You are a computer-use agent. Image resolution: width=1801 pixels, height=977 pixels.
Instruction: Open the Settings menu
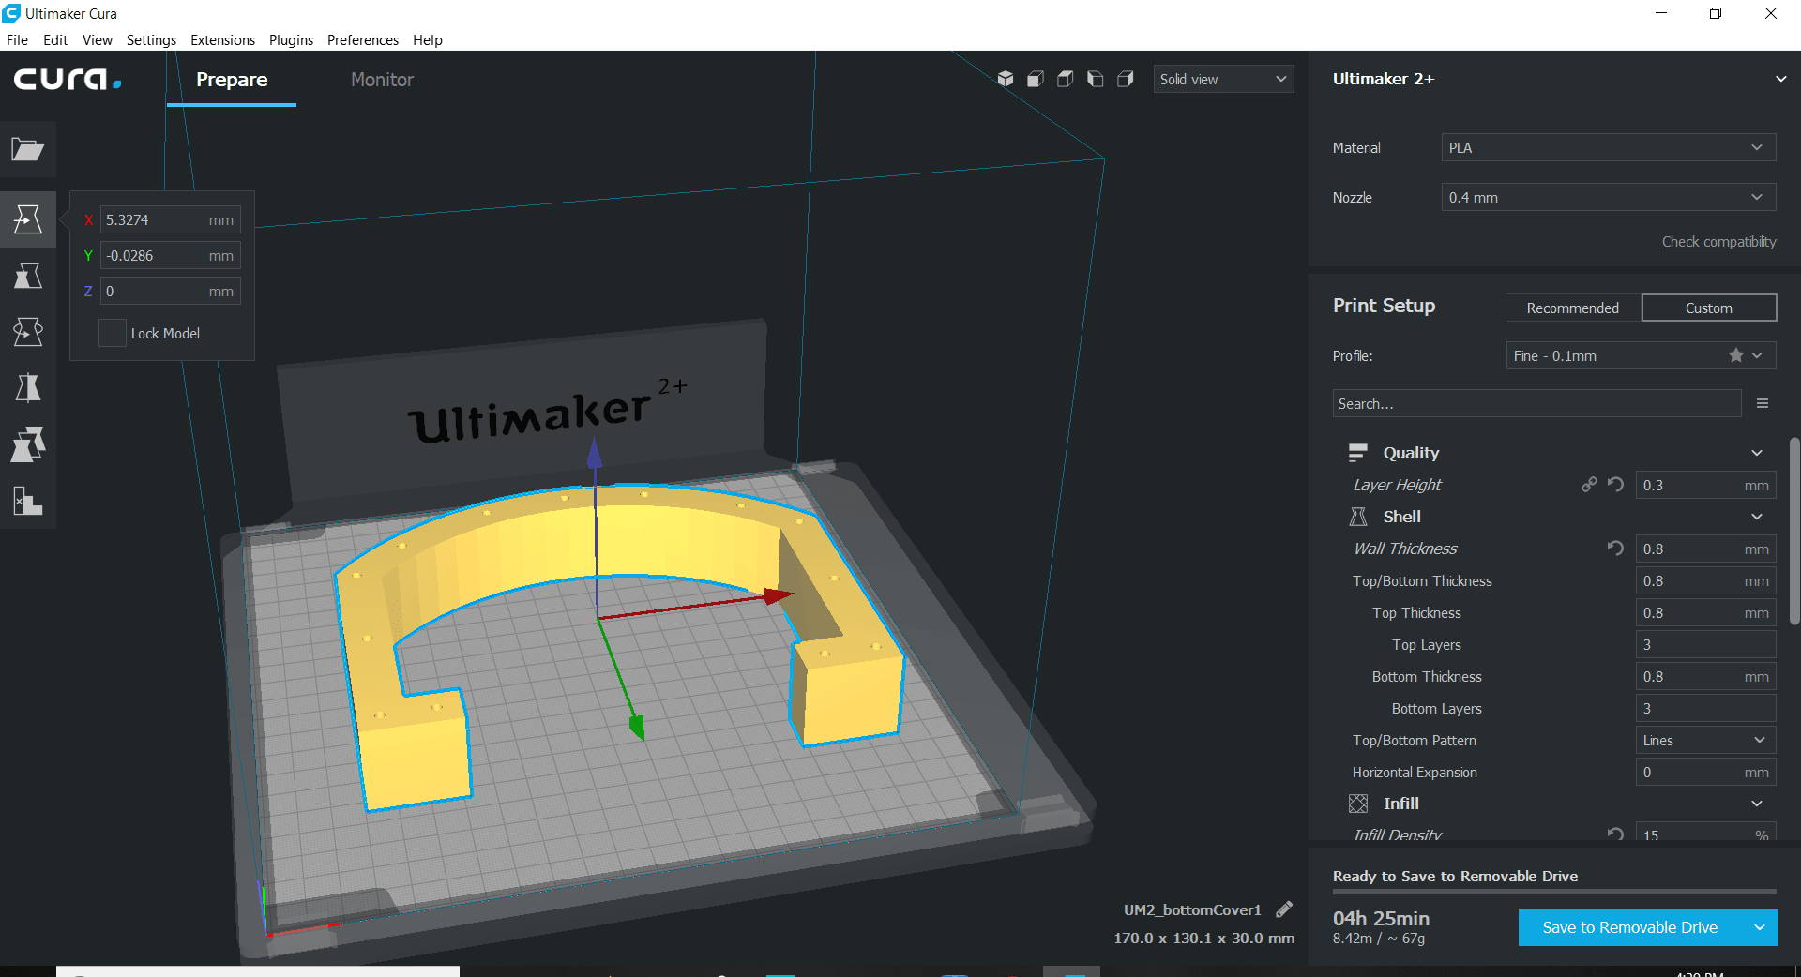point(151,39)
